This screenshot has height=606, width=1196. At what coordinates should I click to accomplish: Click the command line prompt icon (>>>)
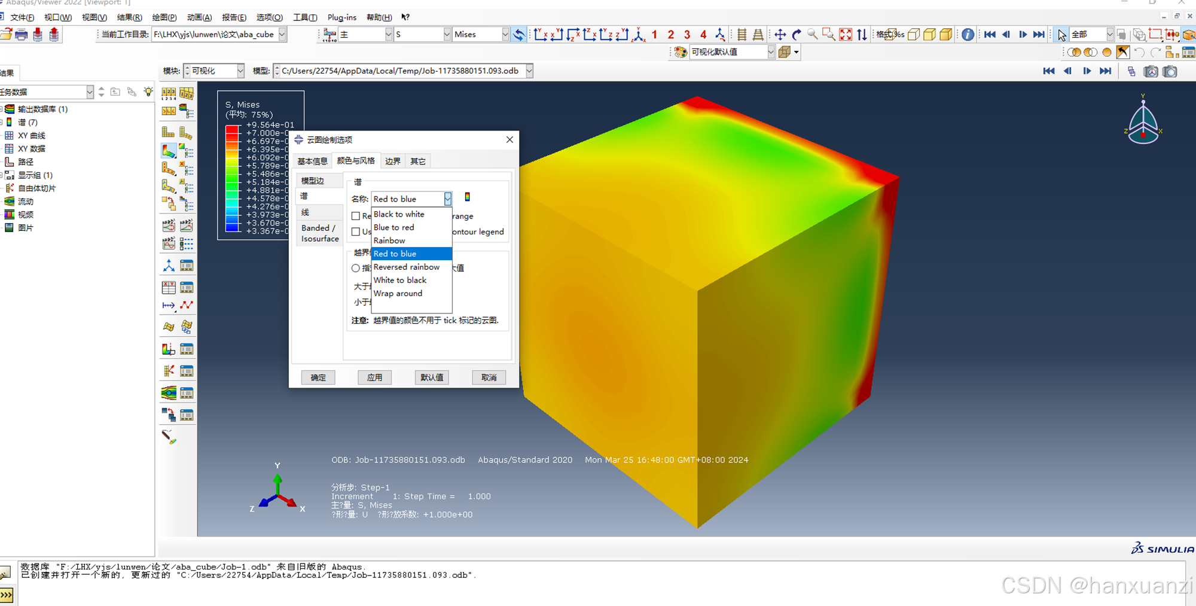click(7, 595)
